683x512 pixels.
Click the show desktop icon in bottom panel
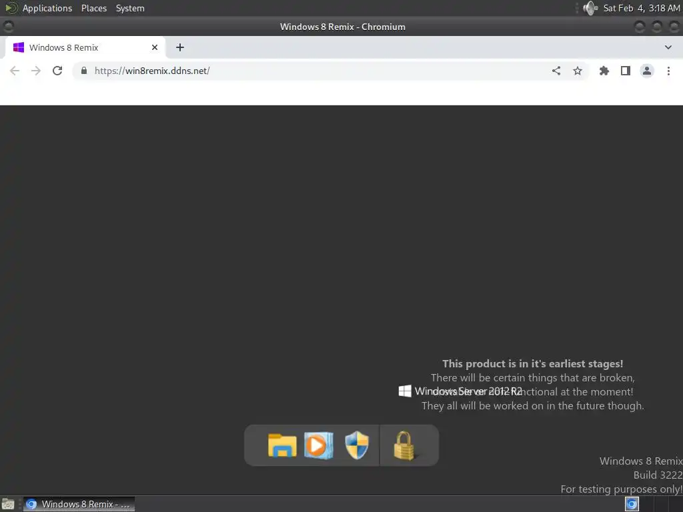[8, 504]
